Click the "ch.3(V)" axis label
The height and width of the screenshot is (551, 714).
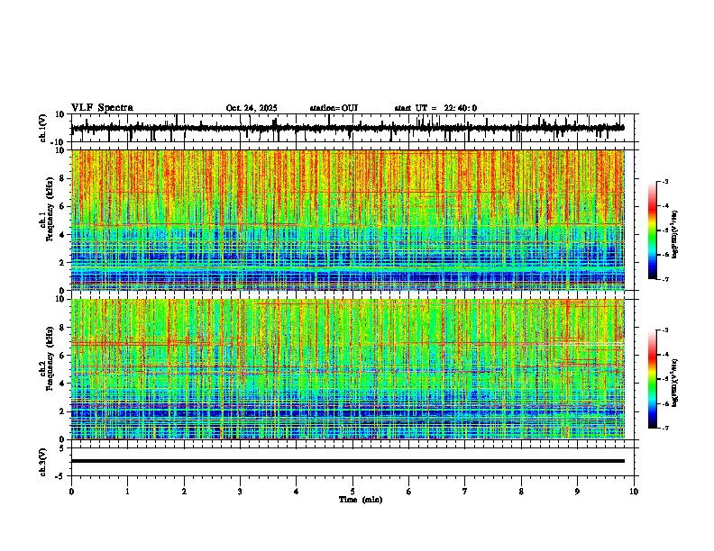point(42,462)
